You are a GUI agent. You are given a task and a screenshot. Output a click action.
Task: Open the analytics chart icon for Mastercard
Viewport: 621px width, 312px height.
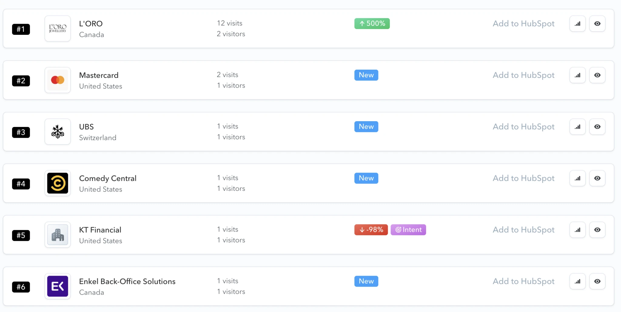(577, 75)
